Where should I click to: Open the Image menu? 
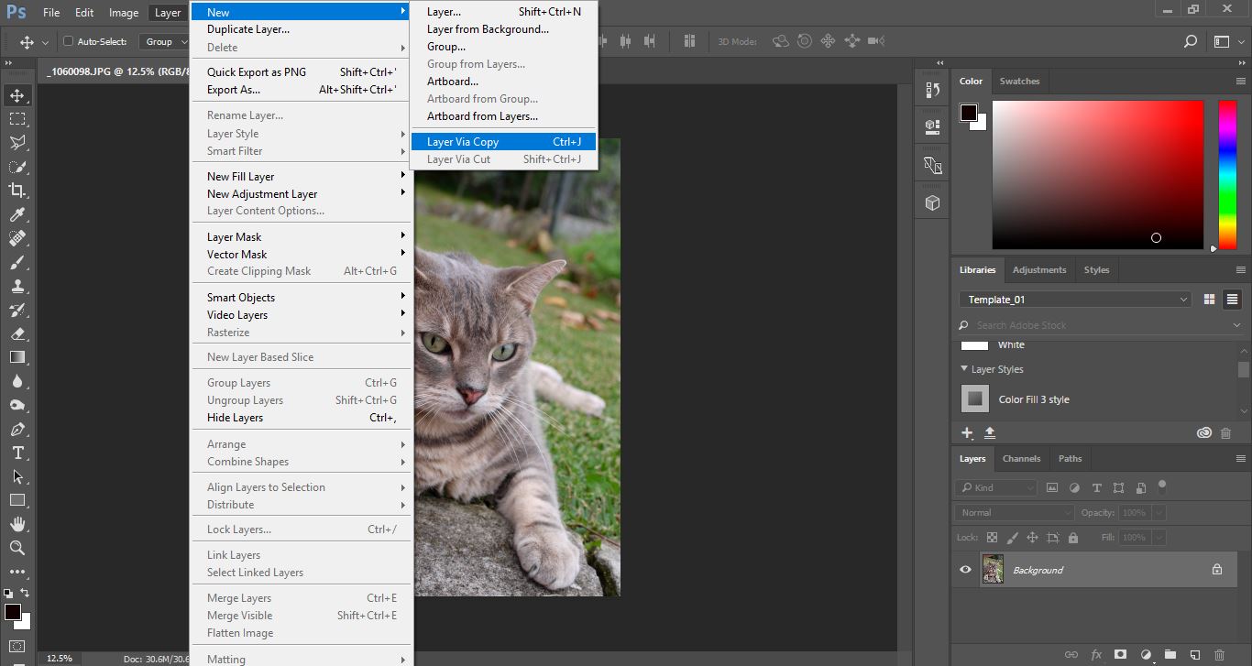click(124, 13)
